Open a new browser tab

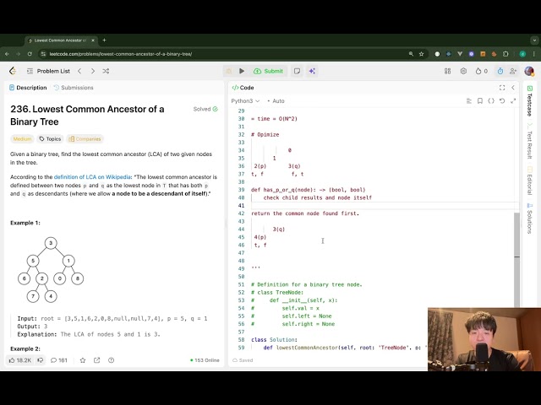pos(104,40)
